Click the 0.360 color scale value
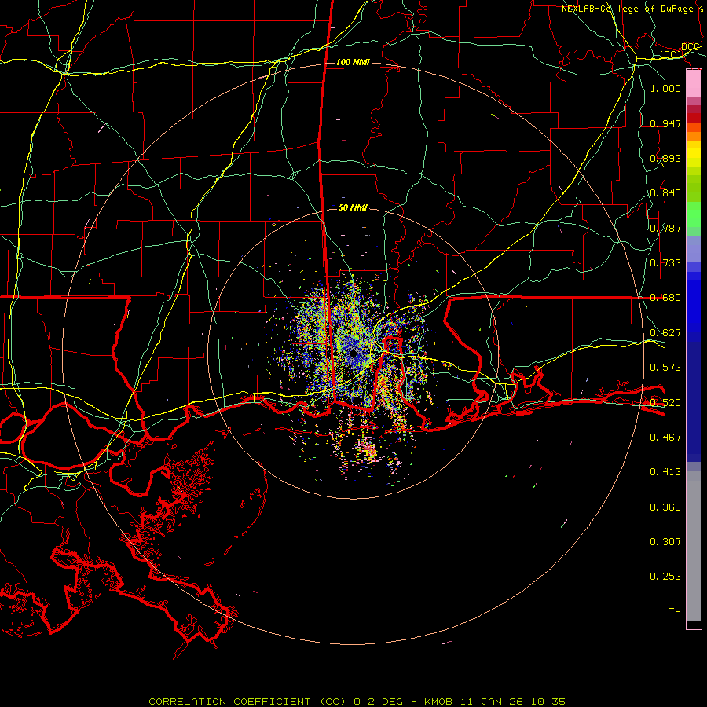Image resolution: width=707 pixels, height=707 pixels. [665, 507]
